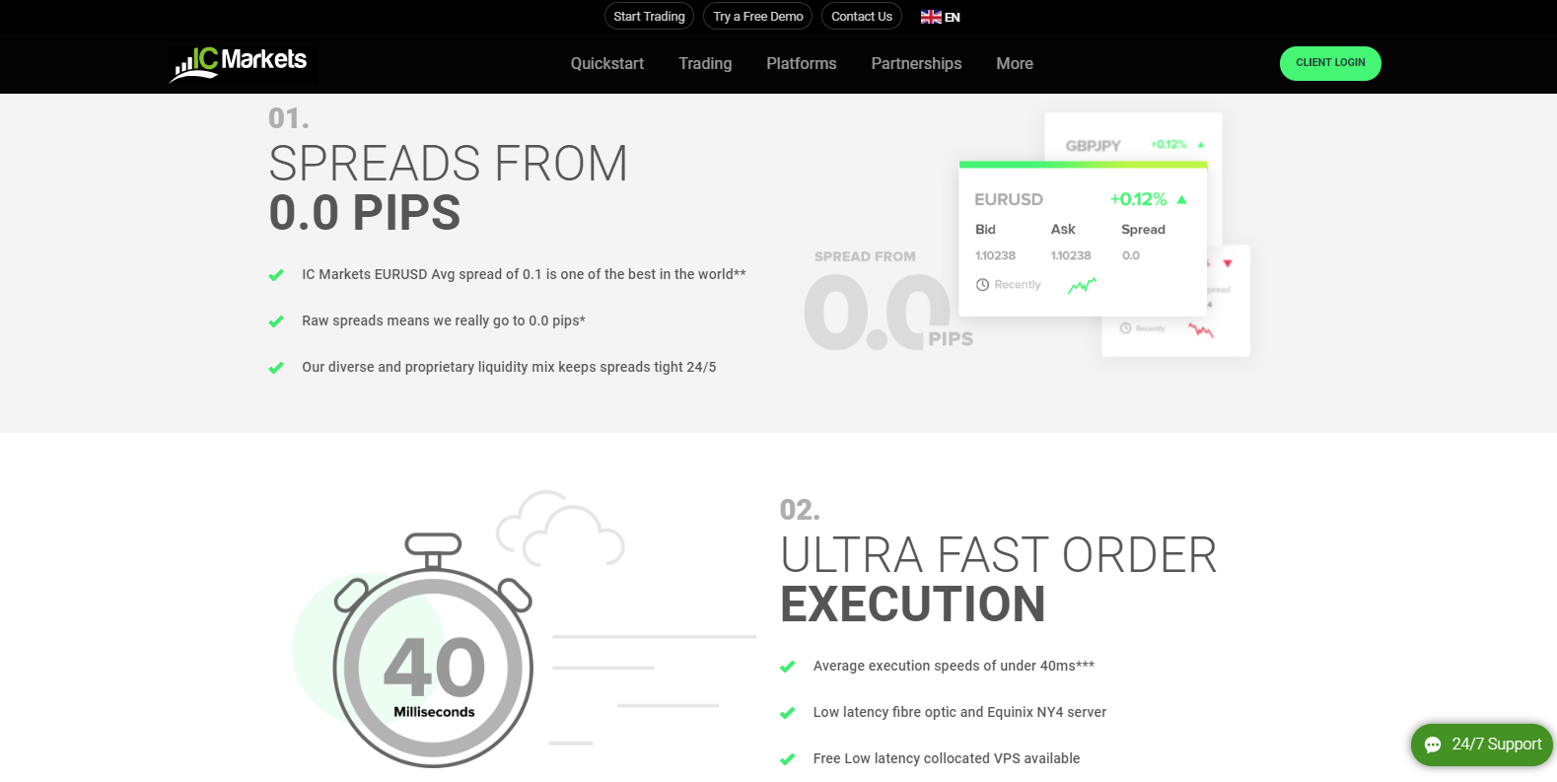1557x782 pixels.
Task: Open the Quickstart menu
Action: [606, 63]
